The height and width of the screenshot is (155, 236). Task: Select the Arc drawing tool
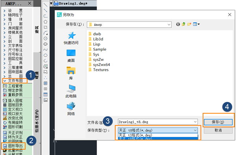(46, 33)
